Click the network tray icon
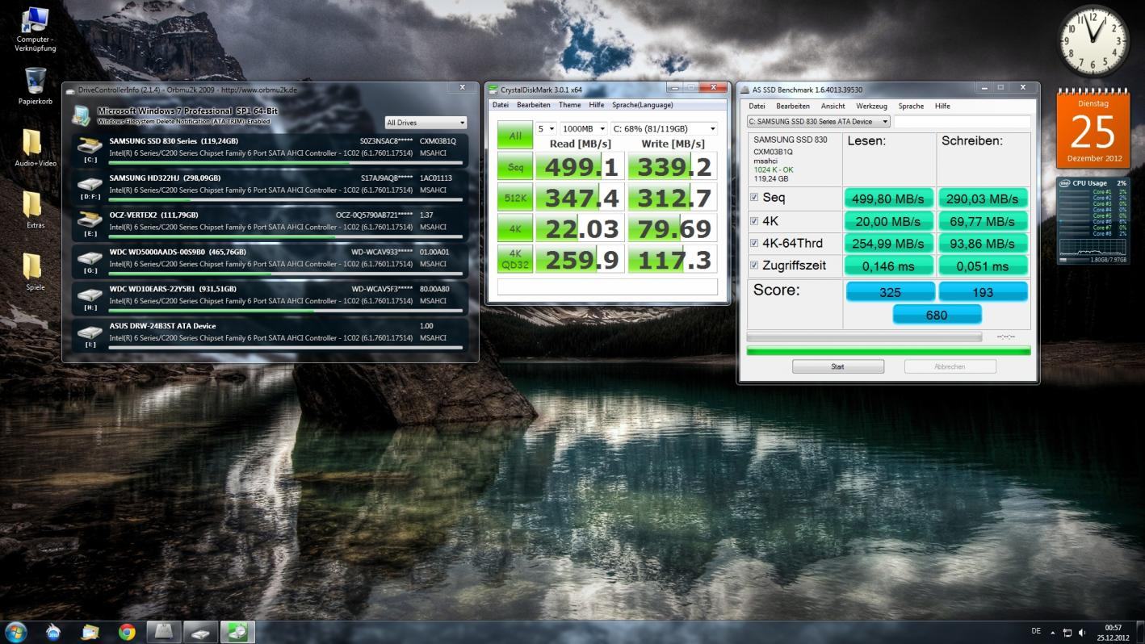 click(1067, 632)
